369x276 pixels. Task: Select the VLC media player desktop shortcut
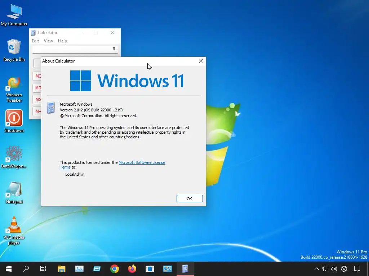click(14, 231)
